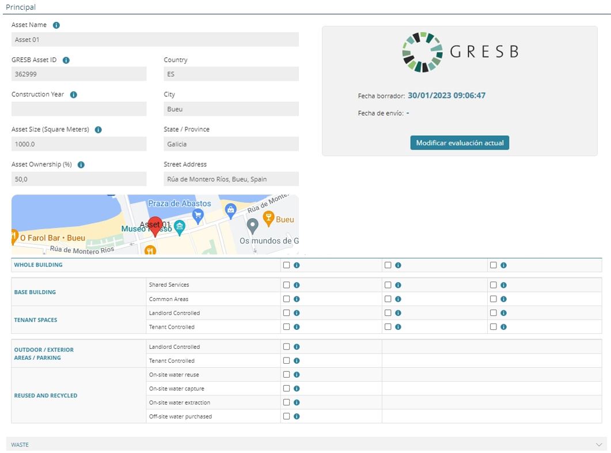Click the BASE BUILDING section label
The image size is (611, 453).
[x=35, y=292]
